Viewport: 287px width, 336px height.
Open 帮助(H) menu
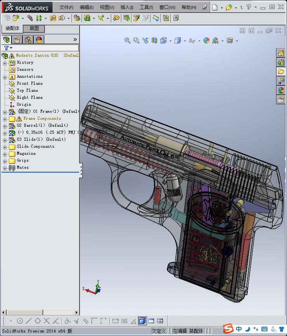189,7
